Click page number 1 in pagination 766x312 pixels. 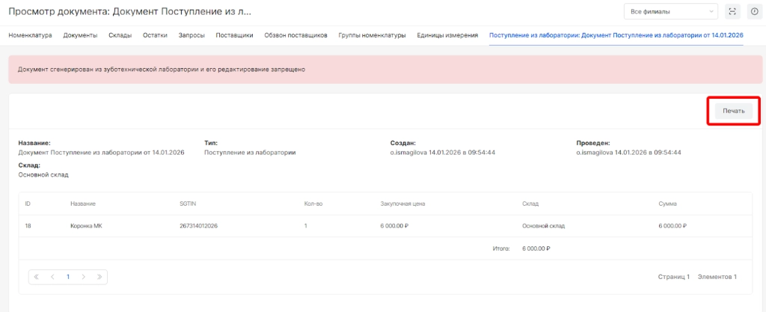[x=68, y=276]
